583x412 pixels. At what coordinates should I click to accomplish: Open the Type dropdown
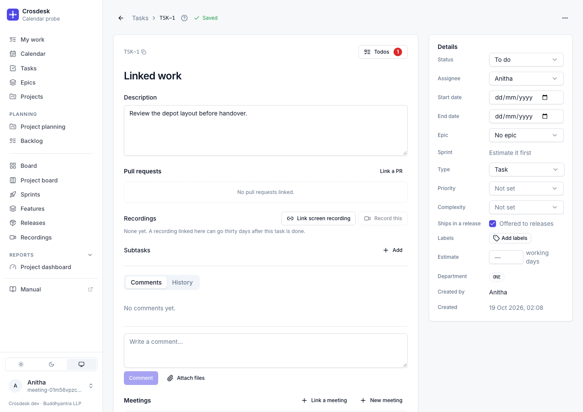click(x=527, y=170)
